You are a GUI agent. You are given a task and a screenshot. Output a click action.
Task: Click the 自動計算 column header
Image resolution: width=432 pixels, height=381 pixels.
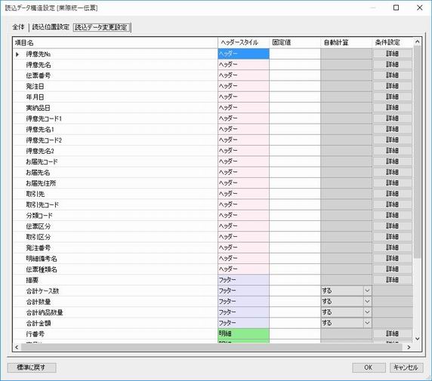(346, 43)
